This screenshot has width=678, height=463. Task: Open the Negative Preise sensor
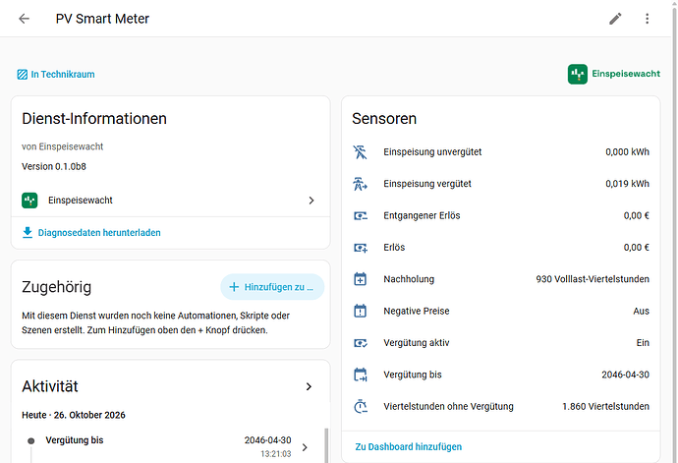click(501, 311)
